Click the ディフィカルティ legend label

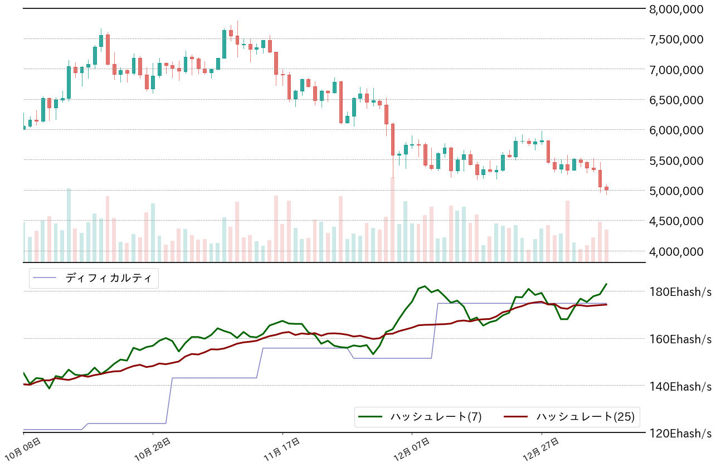pos(108,278)
